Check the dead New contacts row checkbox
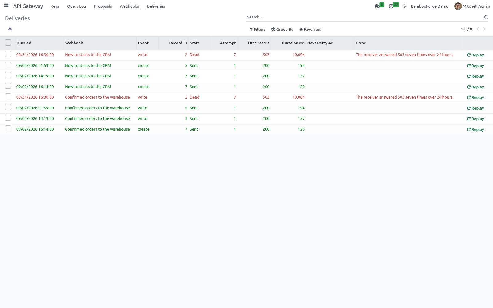 [x=8, y=54]
